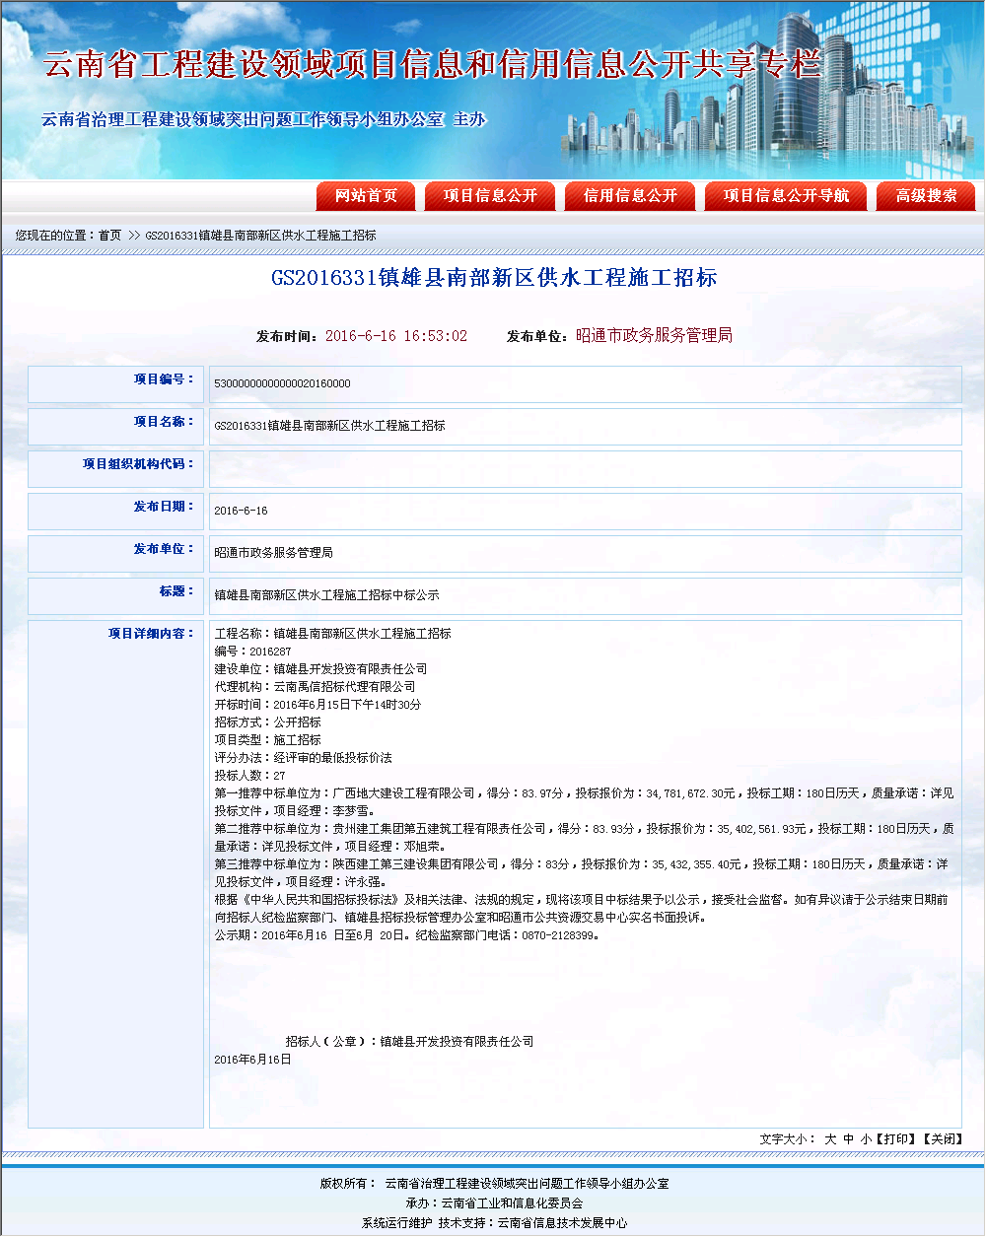
Task: Click the 【打印】 print link
Action: (x=895, y=1138)
